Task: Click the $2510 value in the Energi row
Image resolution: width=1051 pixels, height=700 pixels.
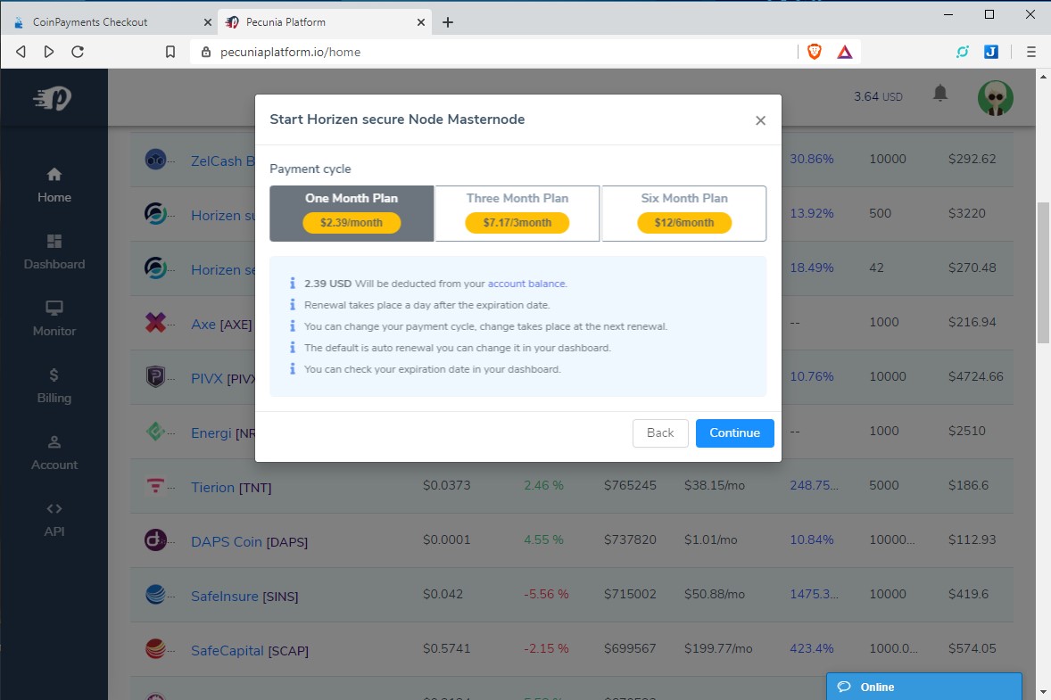Action: pos(966,431)
